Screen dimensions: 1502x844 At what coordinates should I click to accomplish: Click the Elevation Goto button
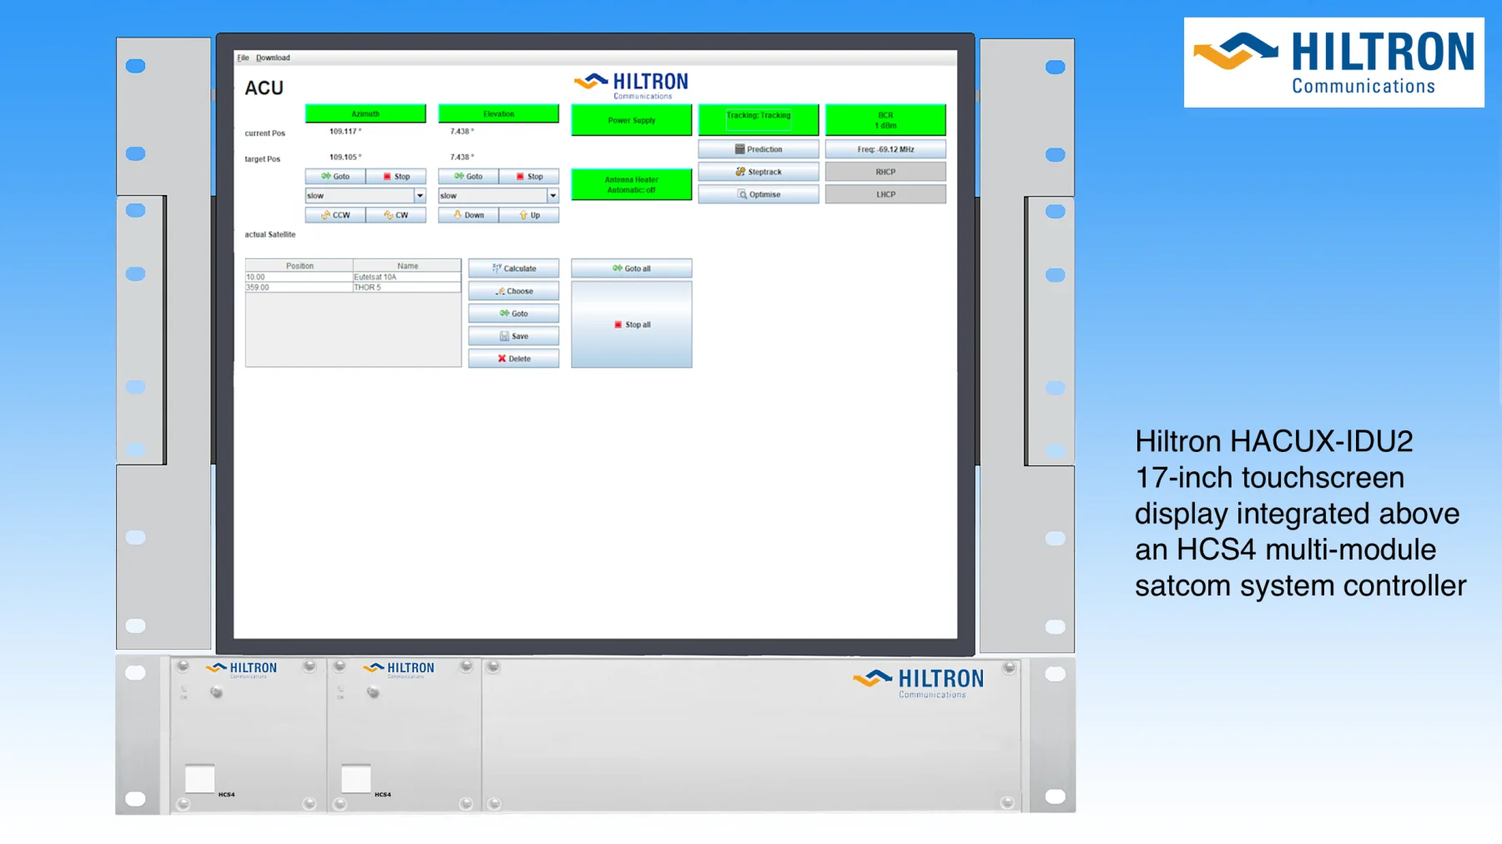coord(468,177)
